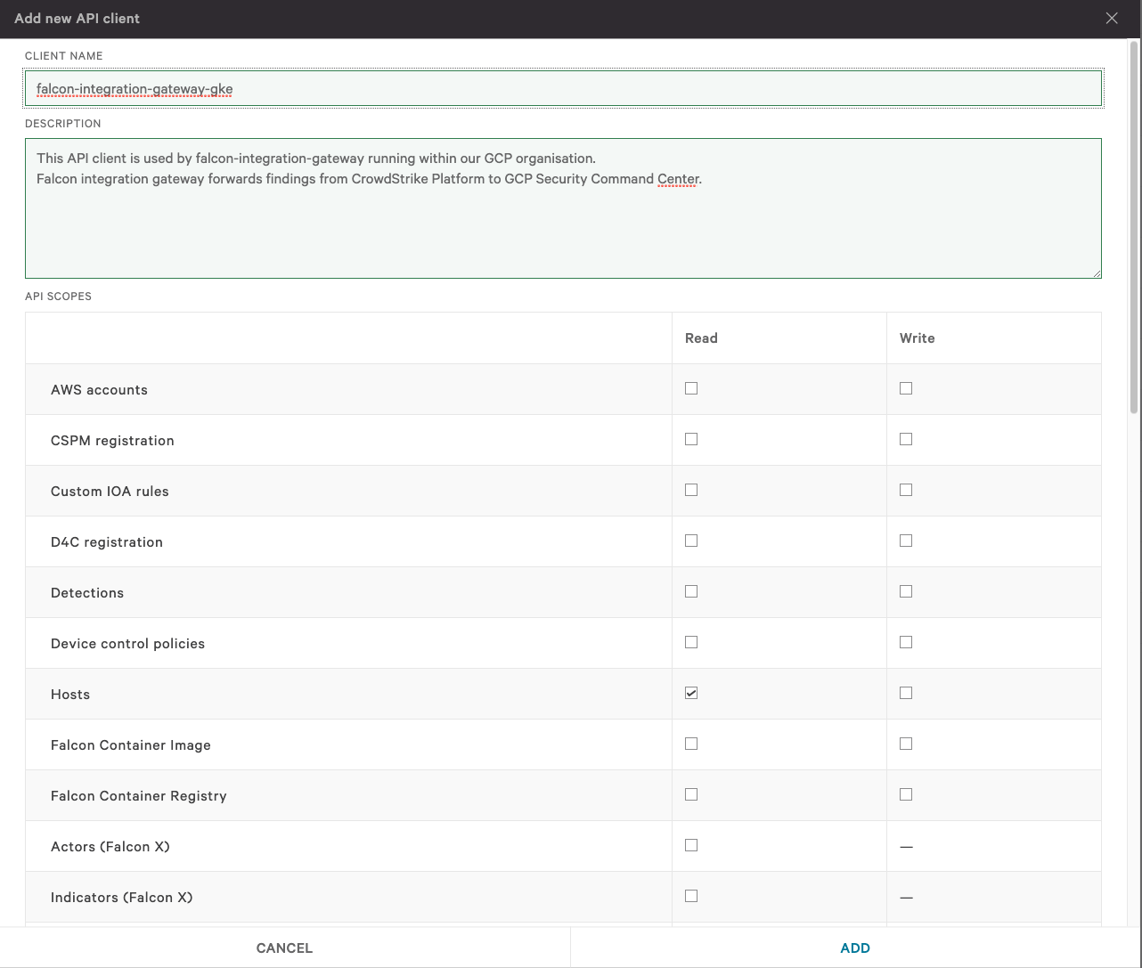The image size is (1142, 968).
Task: Click the API SCOPES heading
Action: (x=58, y=297)
